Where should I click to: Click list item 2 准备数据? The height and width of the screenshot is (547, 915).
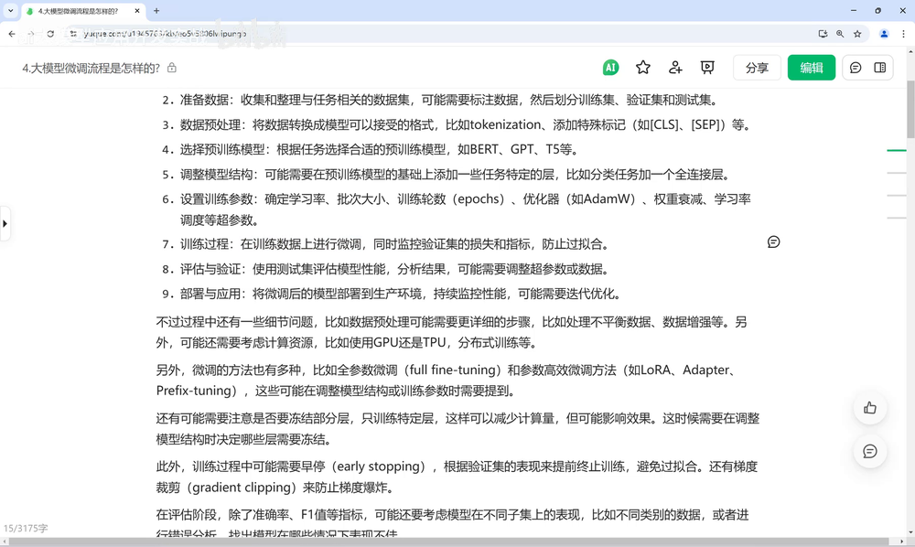click(x=440, y=101)
